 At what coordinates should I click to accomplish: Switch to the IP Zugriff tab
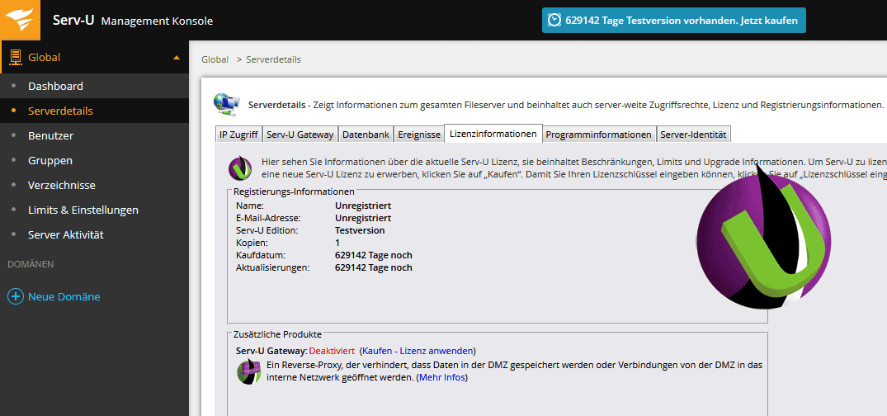(x=238, y=135)
